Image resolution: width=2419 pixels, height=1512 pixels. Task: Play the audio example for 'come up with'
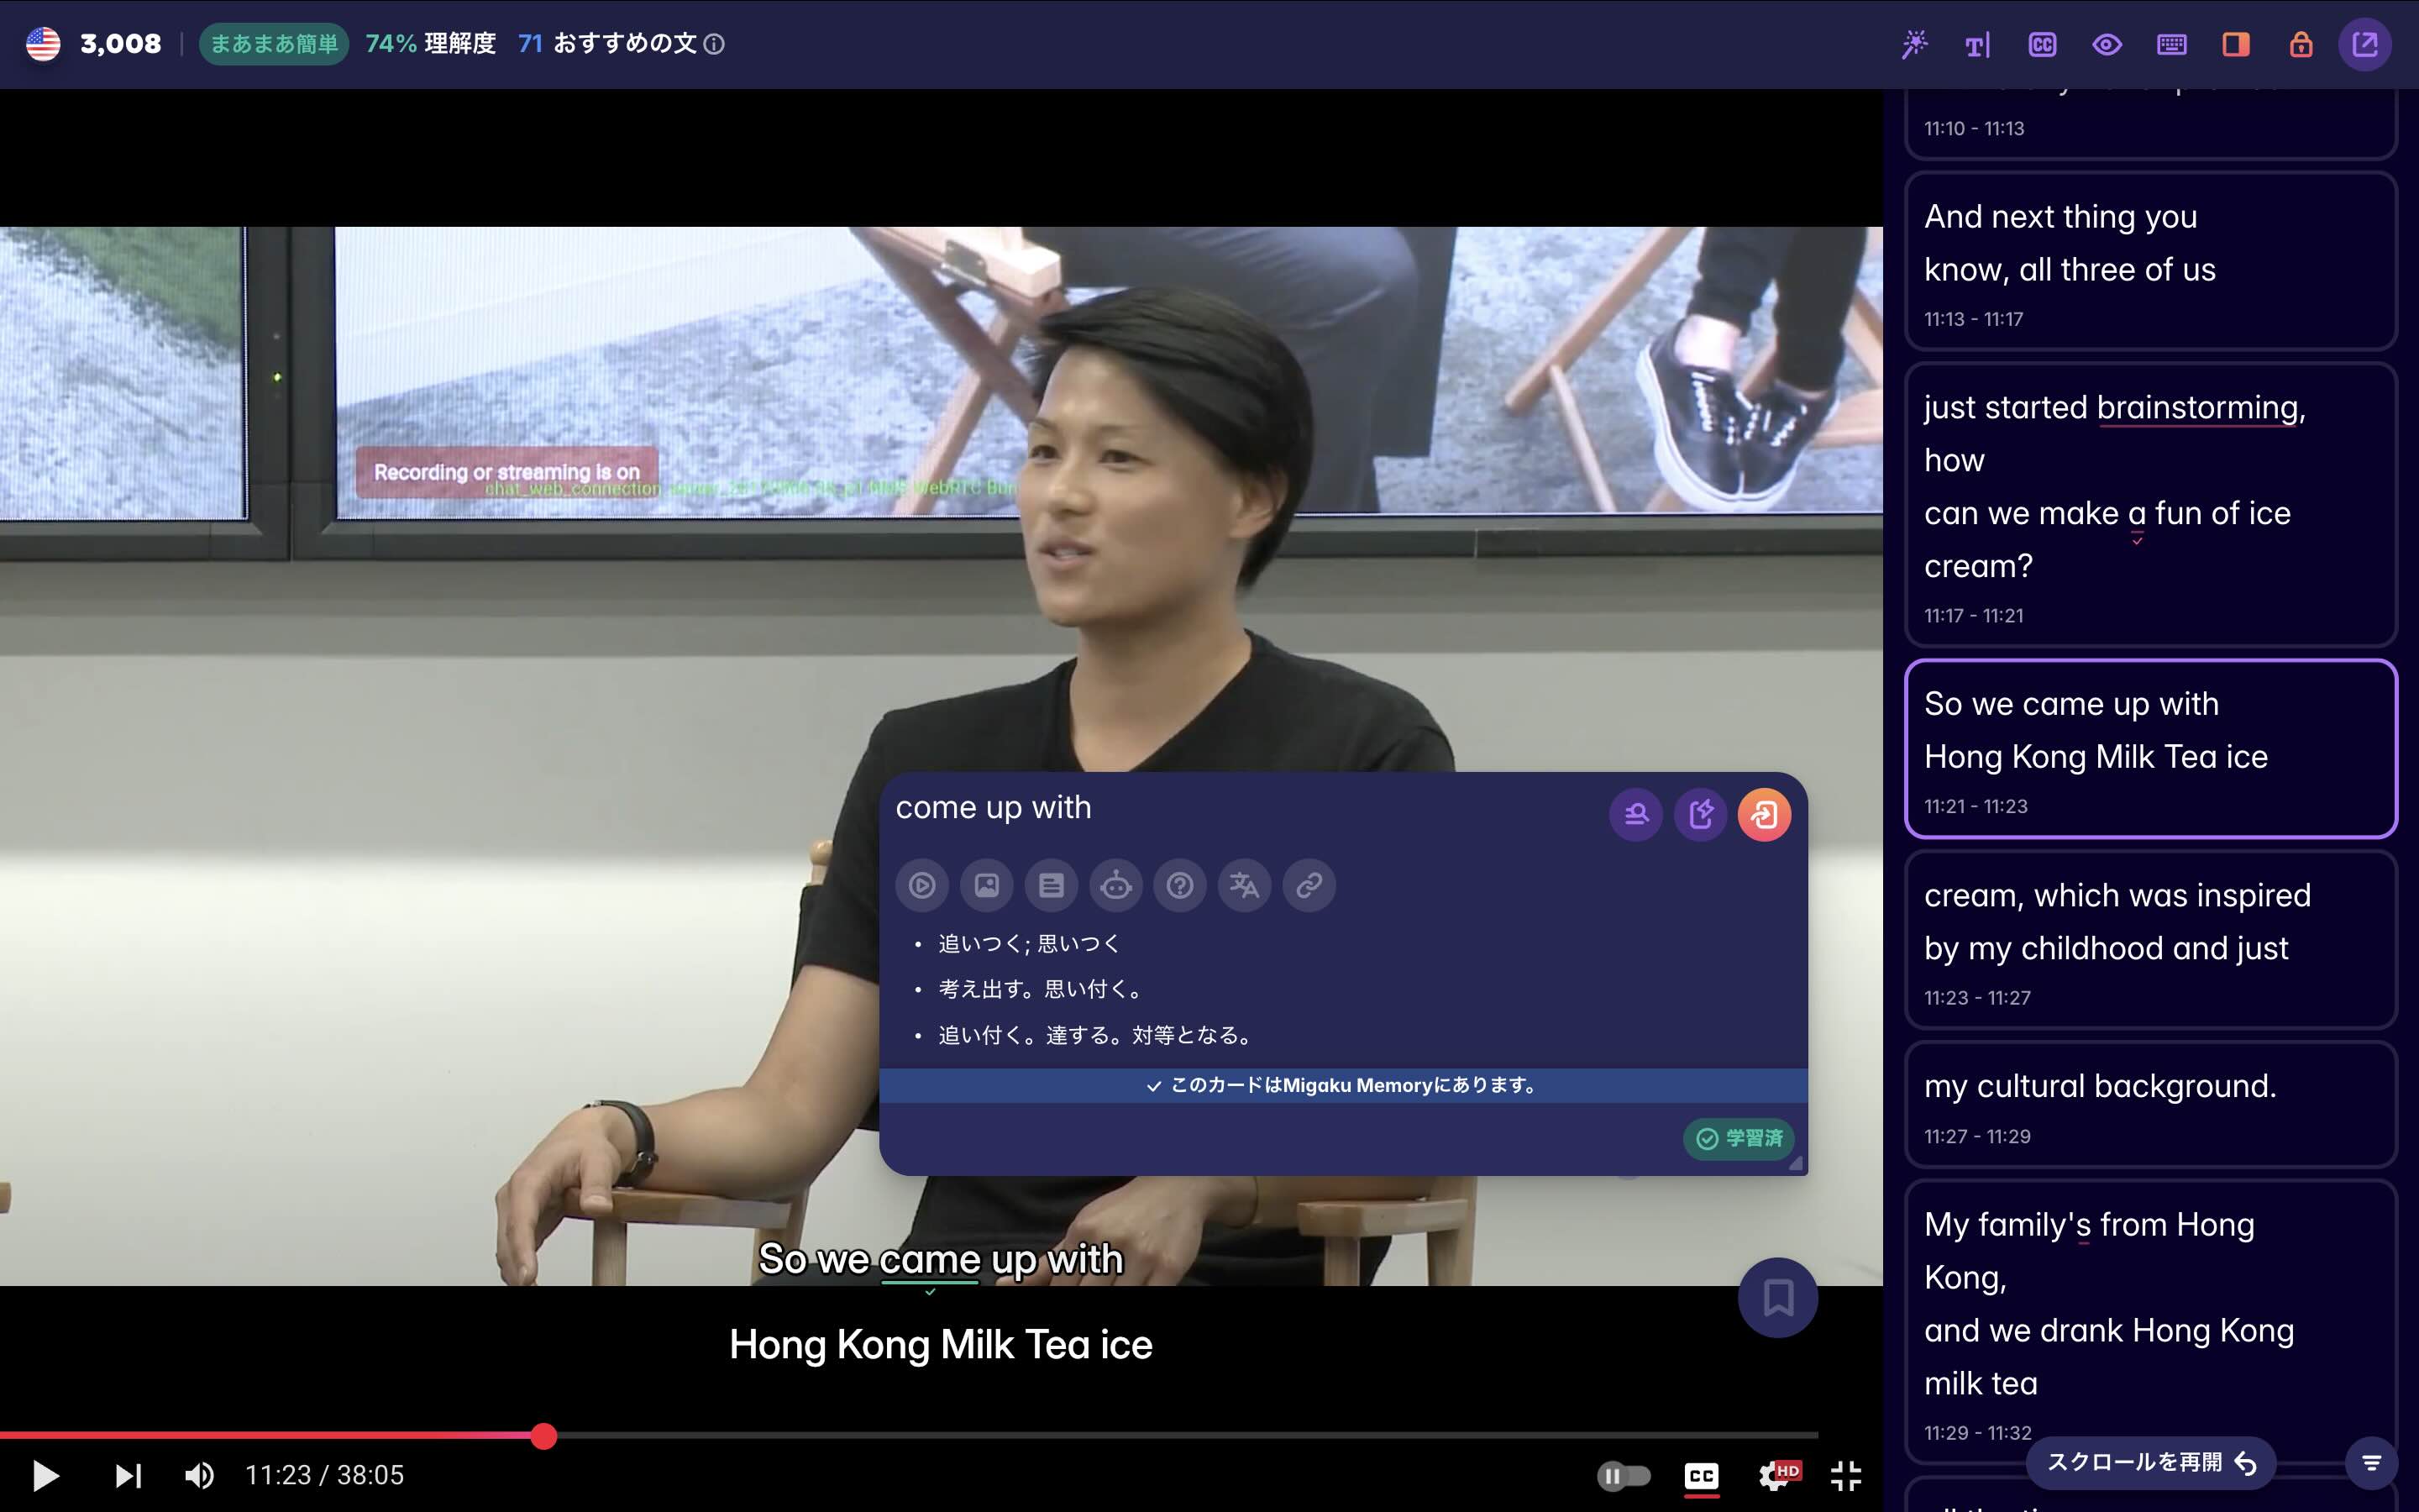pos(922,885)
